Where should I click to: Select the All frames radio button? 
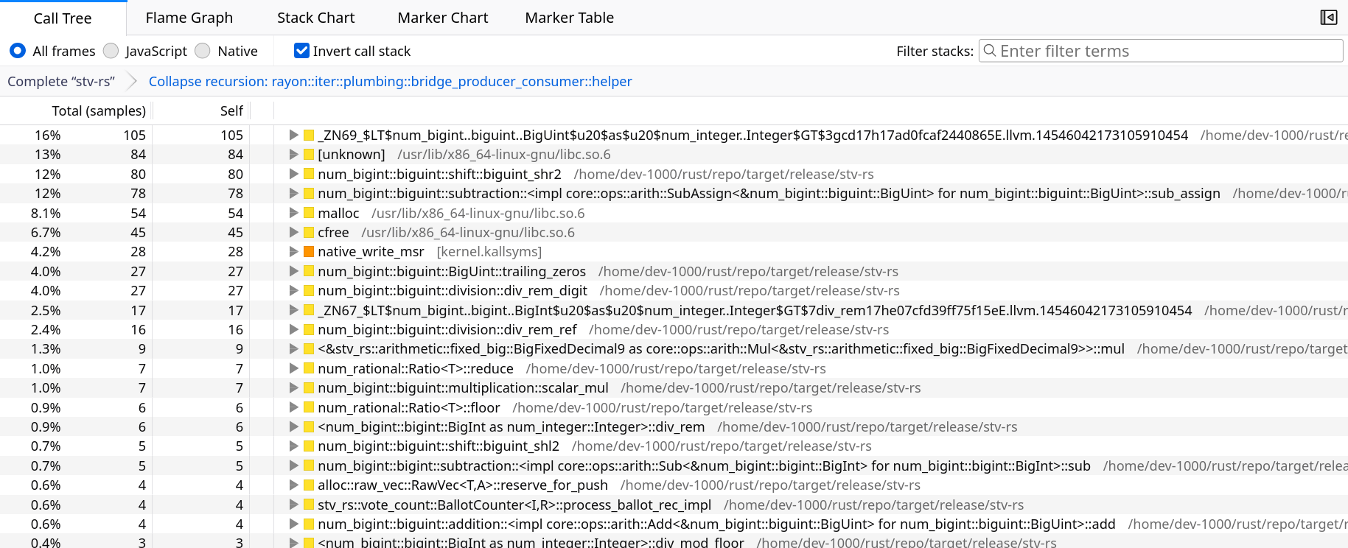click(x=18, y=51)
